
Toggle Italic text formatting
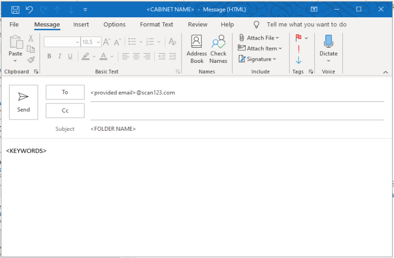[60, 56]
